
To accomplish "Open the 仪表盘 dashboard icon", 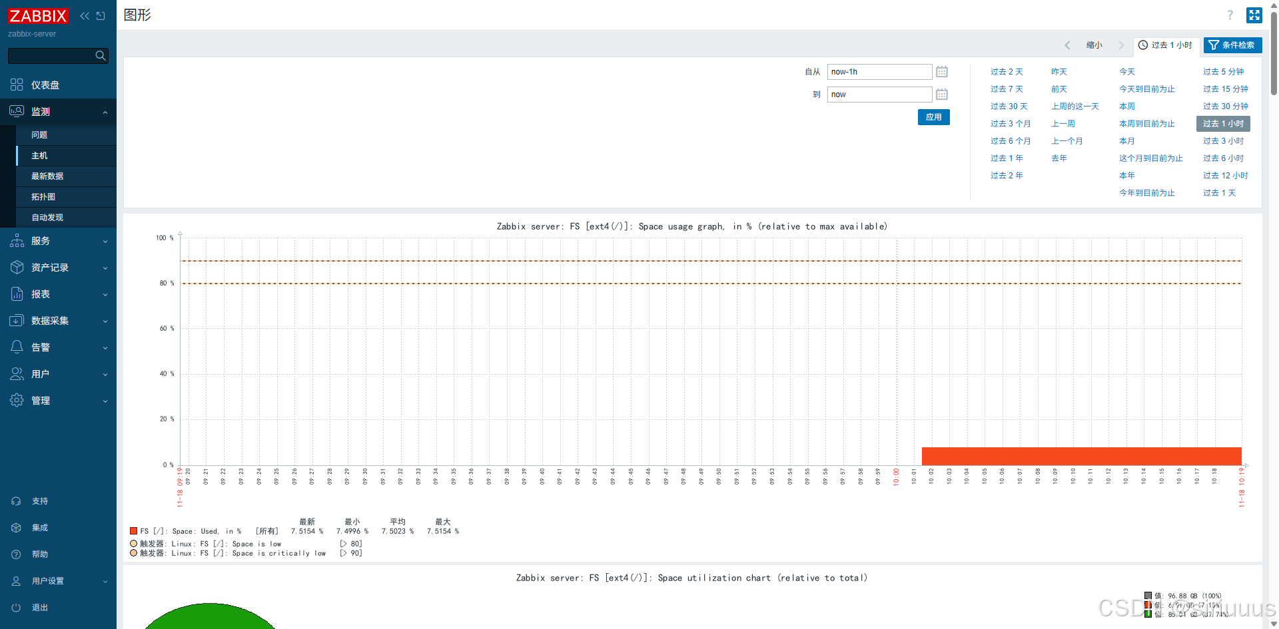I will tap(17, 85).
